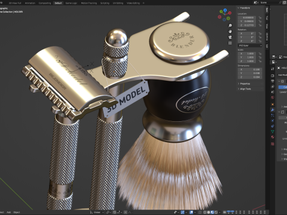This screenshot has height=215, width=287.
Task: Open the pivot point dropdown
Action: click(109, 212)
